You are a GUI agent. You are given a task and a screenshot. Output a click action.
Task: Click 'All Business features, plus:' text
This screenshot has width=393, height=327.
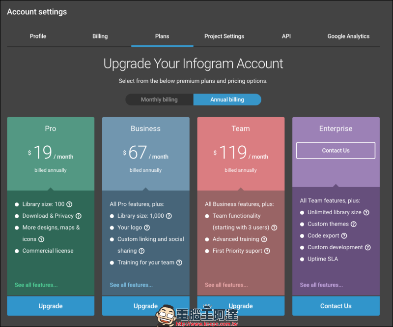pos(239,204)
